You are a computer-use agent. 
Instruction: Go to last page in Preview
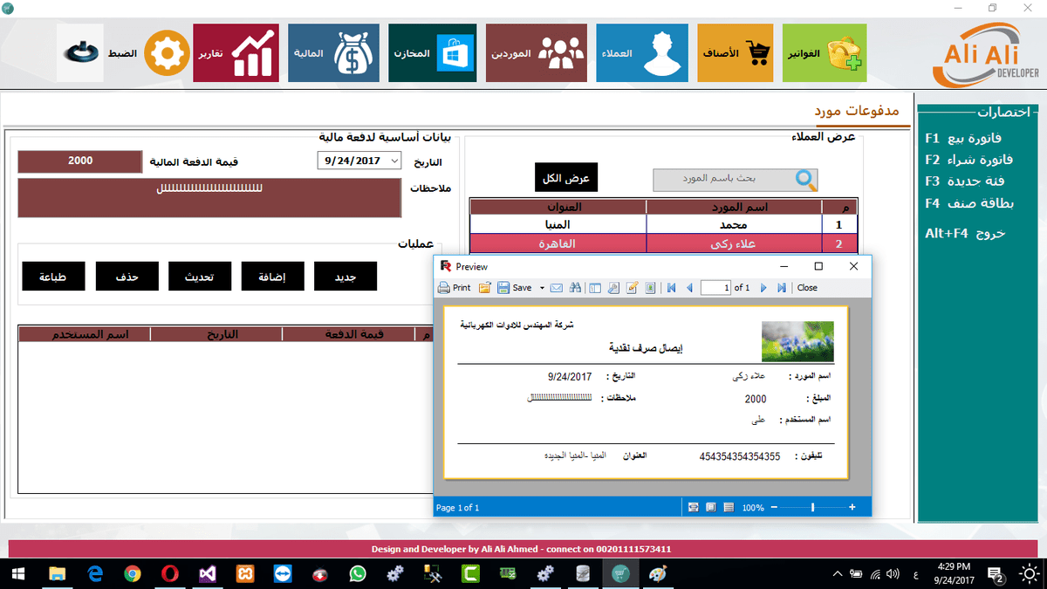pyautogui.click(x=782, y=288)
